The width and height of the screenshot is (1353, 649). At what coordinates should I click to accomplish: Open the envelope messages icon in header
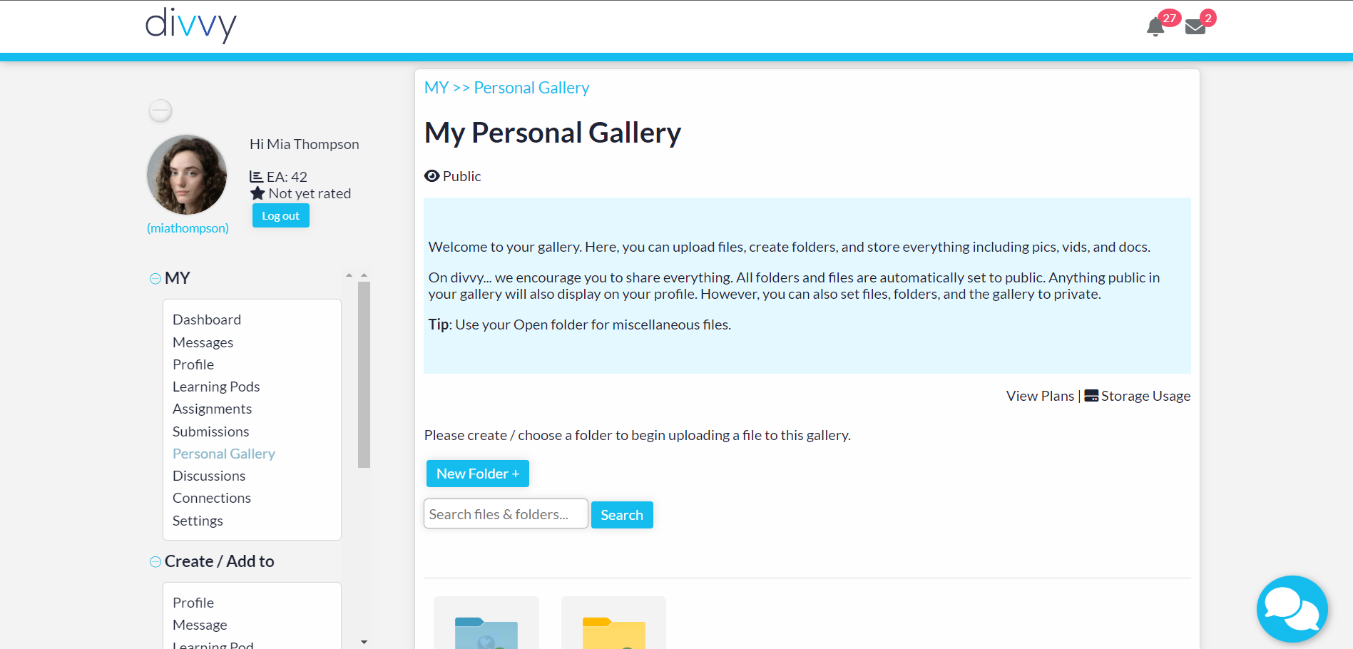pos(1195,27)
